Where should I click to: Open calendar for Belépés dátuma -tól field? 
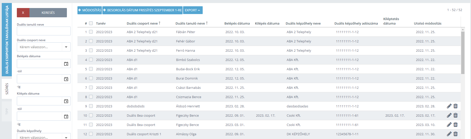pos(66,64)
